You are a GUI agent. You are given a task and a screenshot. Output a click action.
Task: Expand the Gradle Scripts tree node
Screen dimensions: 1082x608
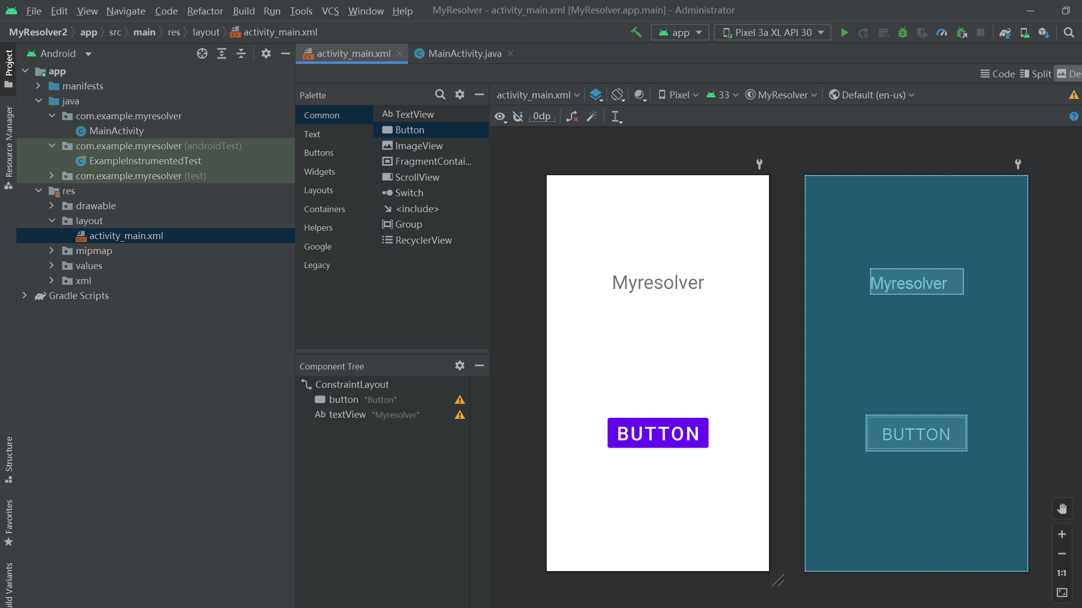(24, 296)
